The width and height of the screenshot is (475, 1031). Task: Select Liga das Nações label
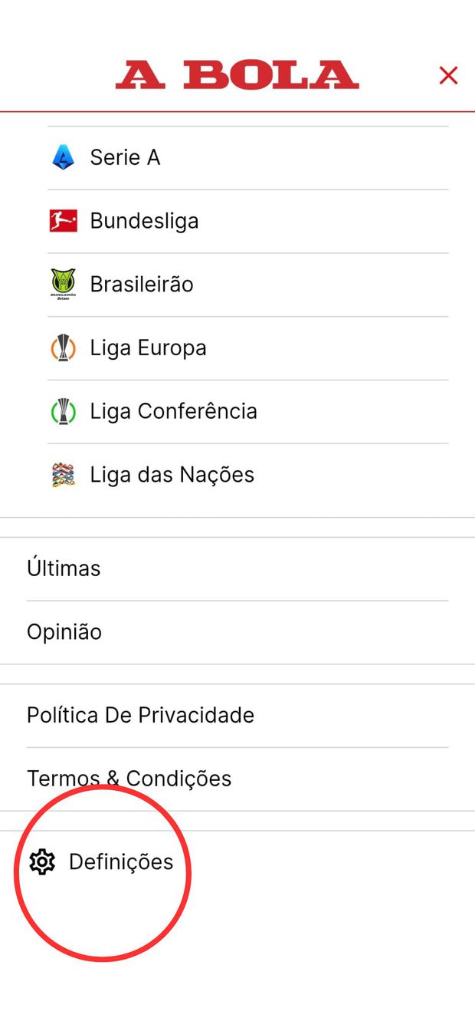[x=172, y=475]
